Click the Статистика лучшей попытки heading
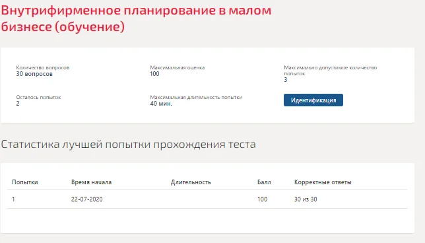Screen dimensions: 425x243 tap(128, 144)
